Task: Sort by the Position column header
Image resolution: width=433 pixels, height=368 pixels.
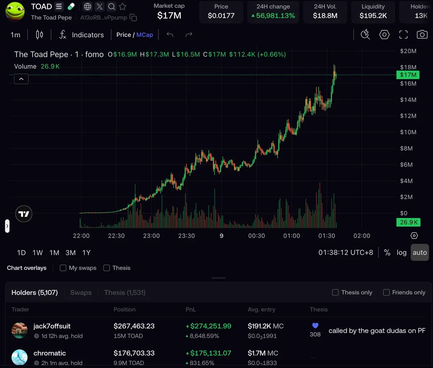Action: [124, 309]
